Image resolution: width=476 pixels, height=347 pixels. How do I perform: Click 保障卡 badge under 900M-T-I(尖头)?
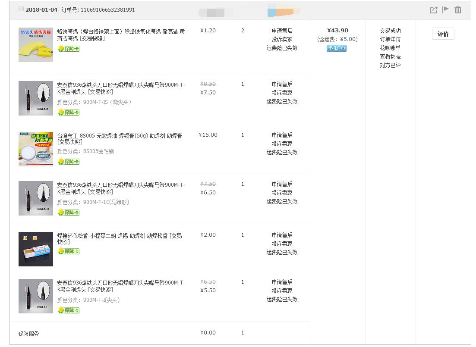pyautogui.click(x=69, y=311)
